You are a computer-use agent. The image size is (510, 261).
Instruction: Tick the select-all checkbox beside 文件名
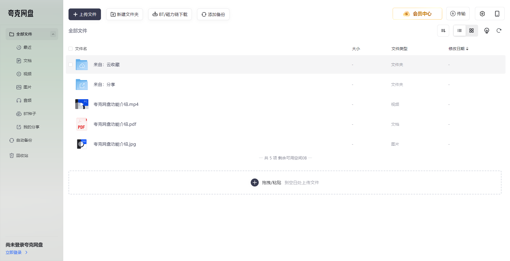click(x=70, y=49)
